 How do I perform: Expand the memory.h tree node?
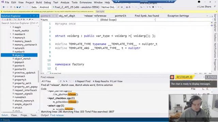11,38
